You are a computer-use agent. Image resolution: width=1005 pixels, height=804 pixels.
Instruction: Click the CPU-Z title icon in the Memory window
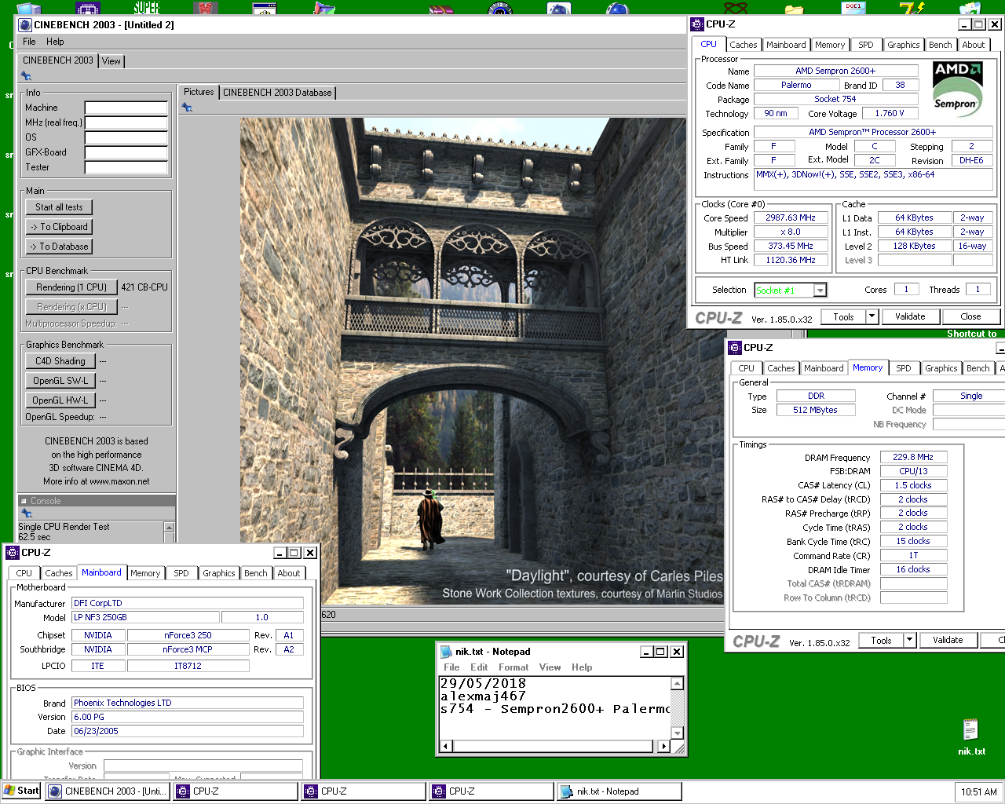point(735,347)
